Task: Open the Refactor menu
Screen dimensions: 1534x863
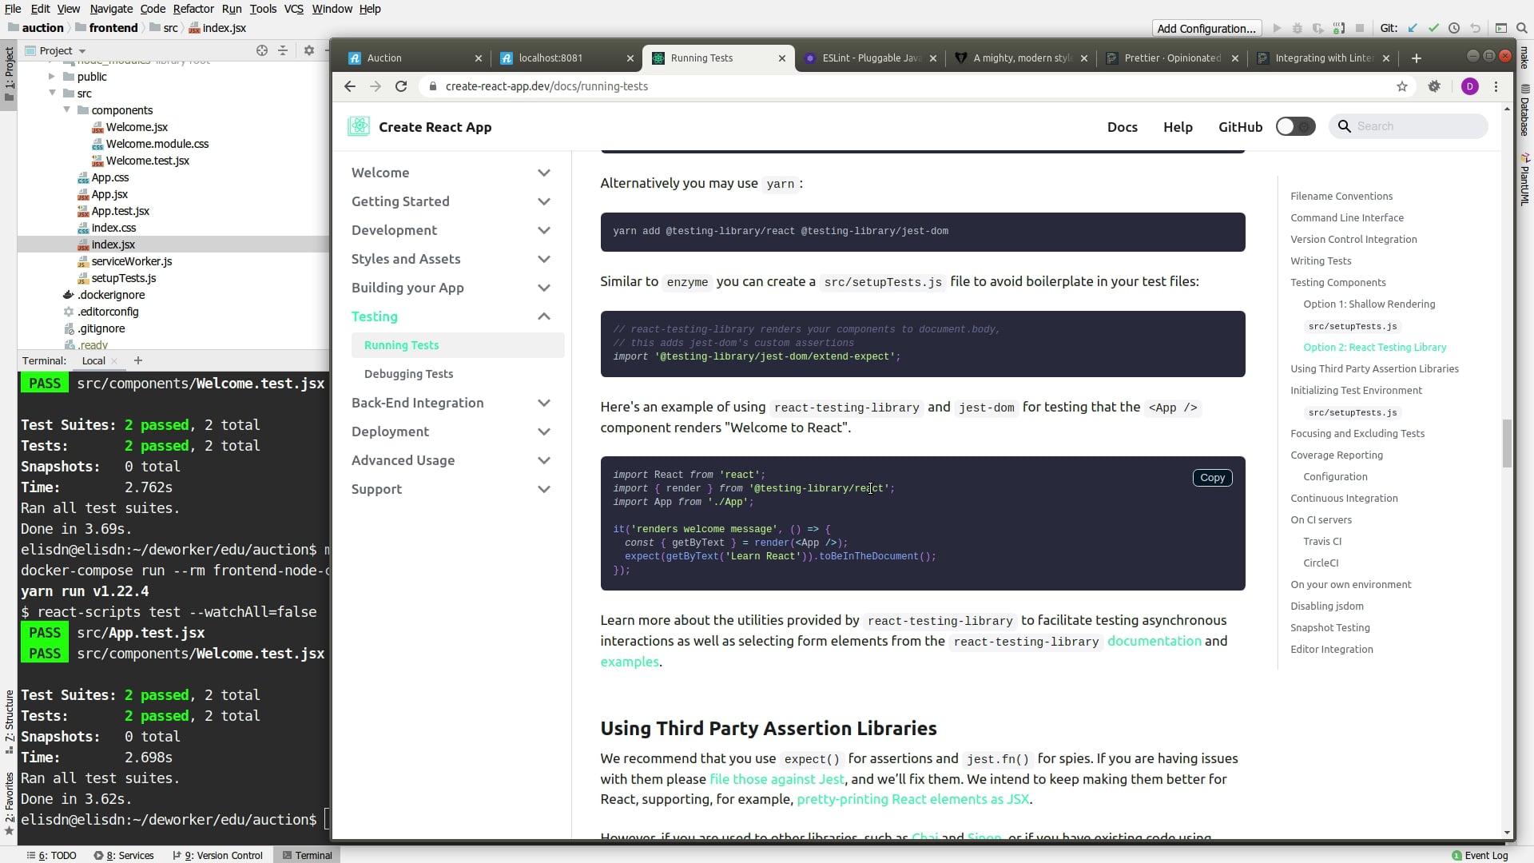Action: [193, 9]
